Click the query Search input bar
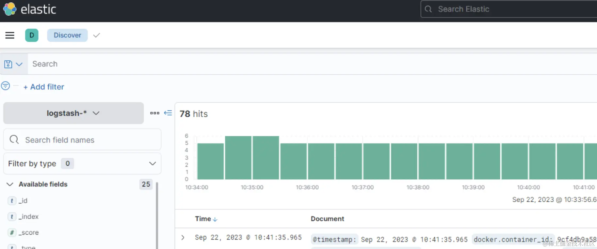This screenshot has width=597, height=249. (x=312, y=64)
